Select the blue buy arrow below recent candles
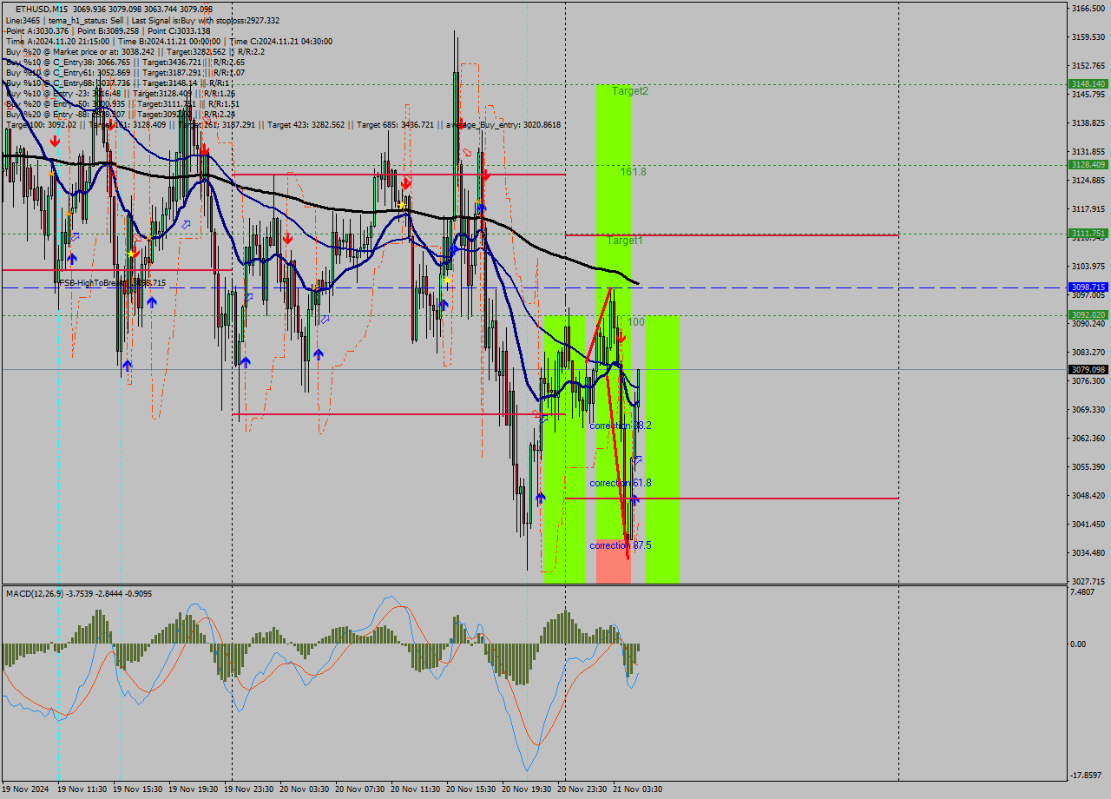The height and width of the screenshot is (799, 1111). coord(634,499)
